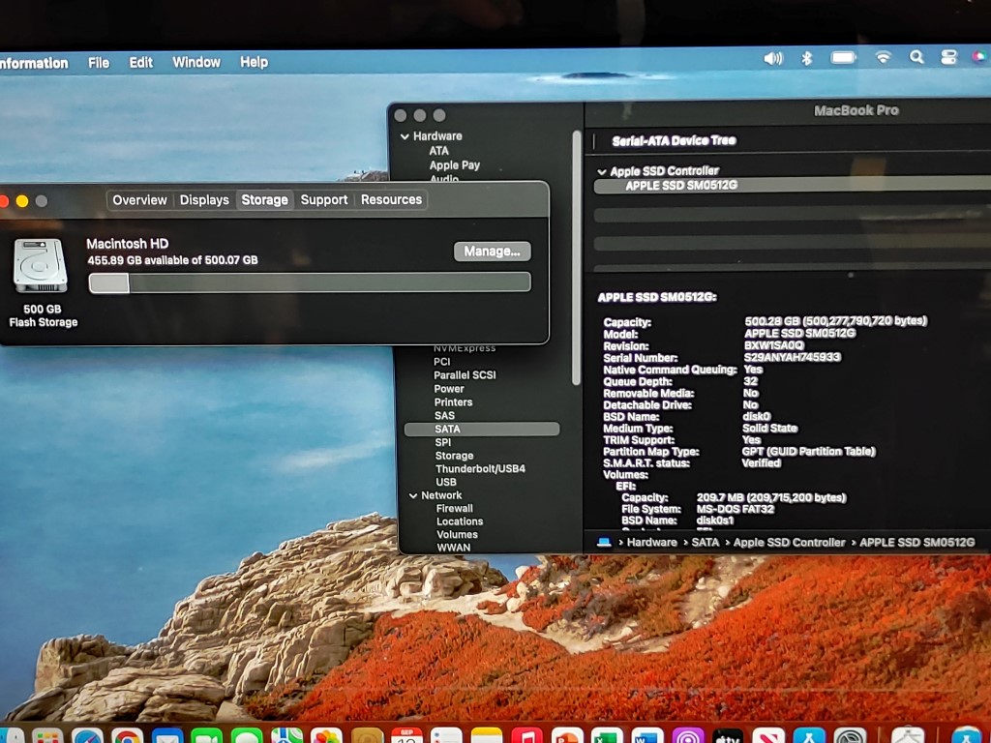Open Apple TV from the Dock
Screen dimensions: 991x743
(728, 736)
